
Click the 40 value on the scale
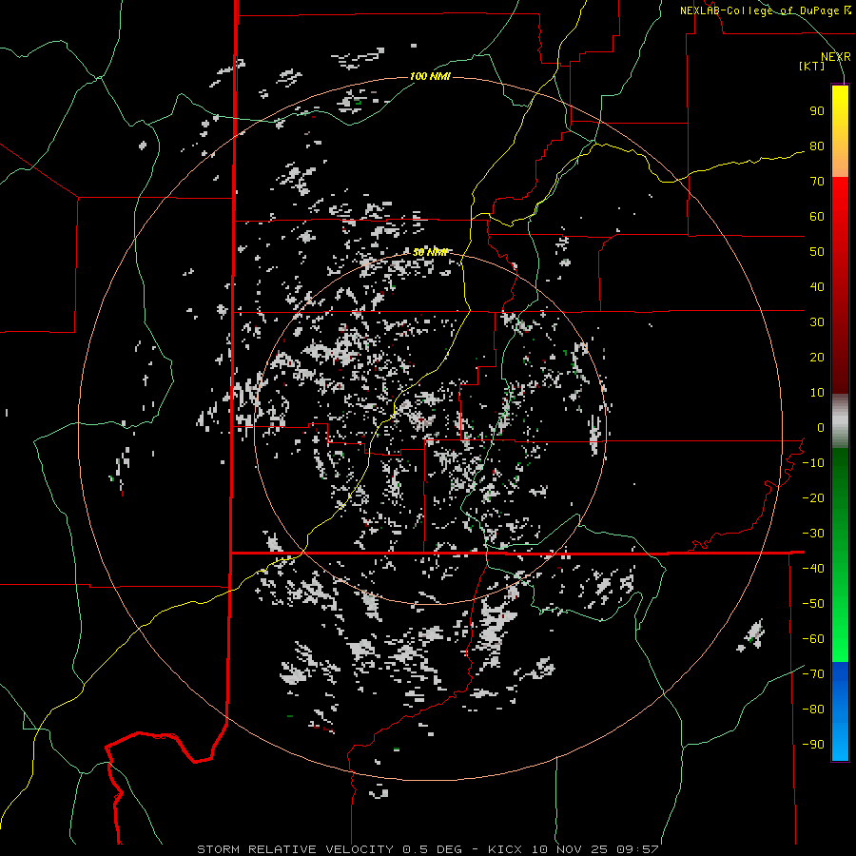click(x=817, y=287)
